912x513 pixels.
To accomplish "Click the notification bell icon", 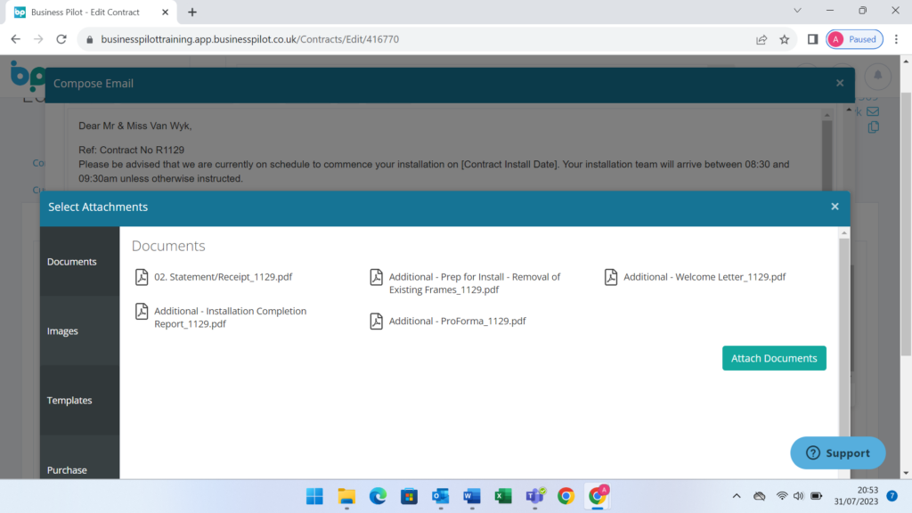I will pyautogui.click(x=877, y=76).
